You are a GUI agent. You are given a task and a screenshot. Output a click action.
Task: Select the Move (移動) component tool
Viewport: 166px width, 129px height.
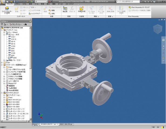click(x=52, y=10)
